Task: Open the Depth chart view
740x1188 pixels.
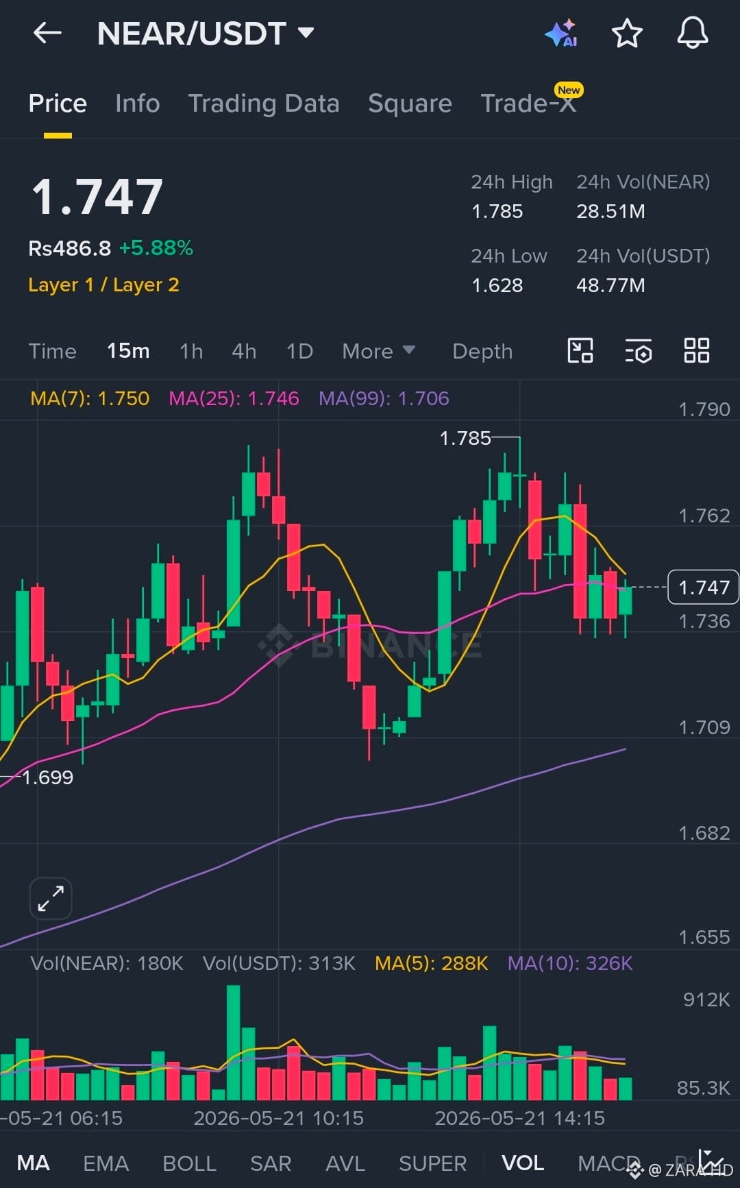Action: [482, 351]
